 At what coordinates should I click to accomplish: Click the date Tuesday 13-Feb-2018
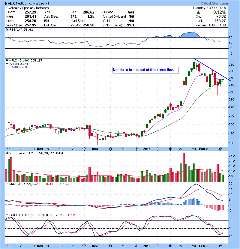point(209,8)
